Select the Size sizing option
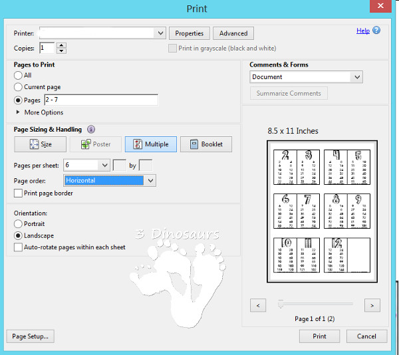399x355 pixels. (x=41, y=144)
